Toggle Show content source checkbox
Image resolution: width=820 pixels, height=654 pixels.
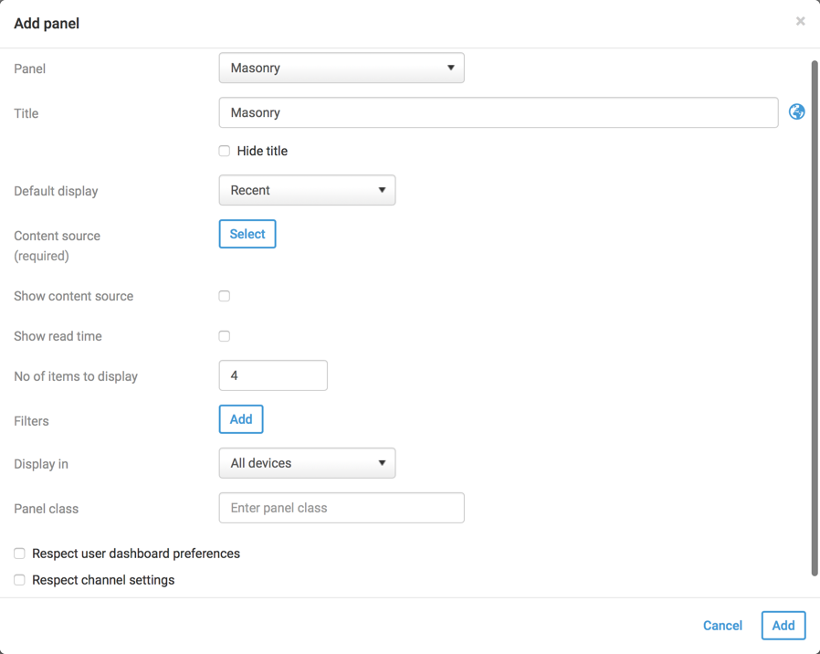click(225, 296)
